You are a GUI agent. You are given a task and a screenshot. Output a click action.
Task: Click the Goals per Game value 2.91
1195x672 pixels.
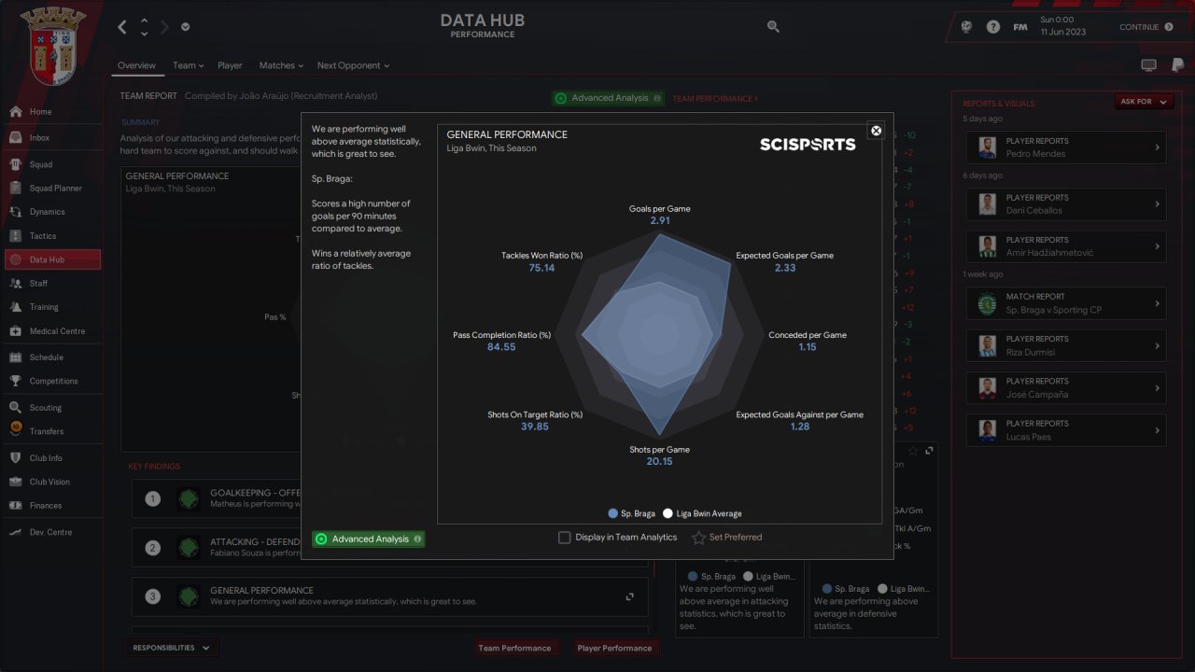click(x=660, y=221)
